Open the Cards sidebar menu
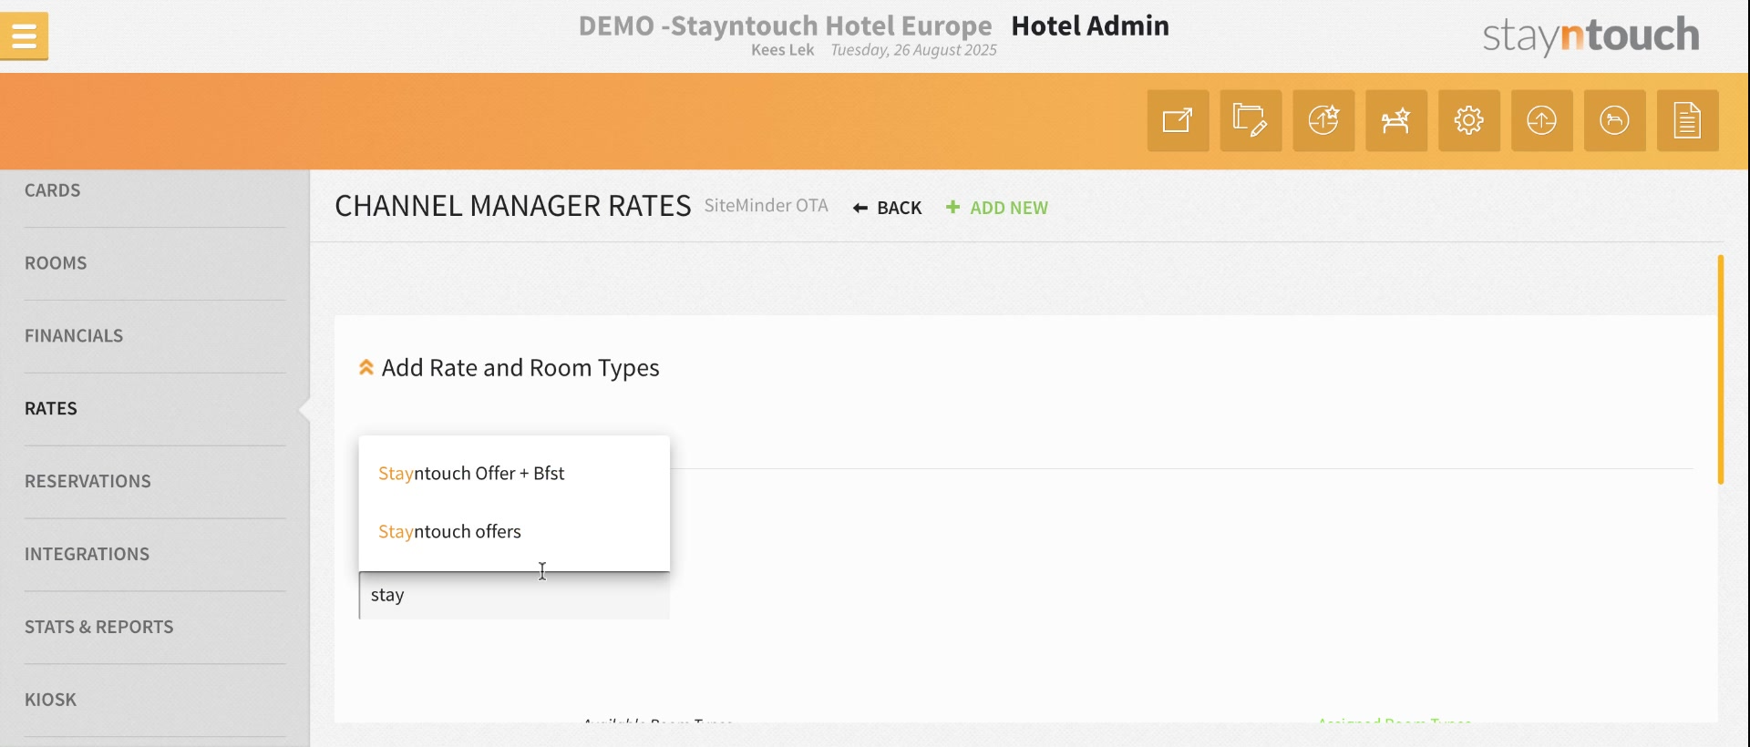 tap(53, 190)
